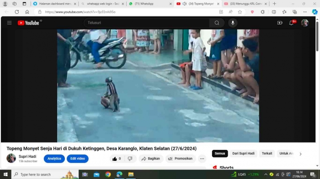Switch to Halaman dashboard tab
320x179 pixels.
[55, 4]
